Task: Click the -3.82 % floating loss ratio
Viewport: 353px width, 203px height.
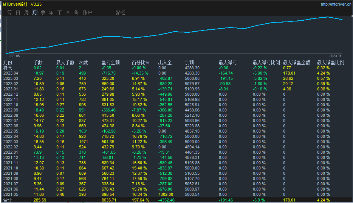Action: pos(260,78)
